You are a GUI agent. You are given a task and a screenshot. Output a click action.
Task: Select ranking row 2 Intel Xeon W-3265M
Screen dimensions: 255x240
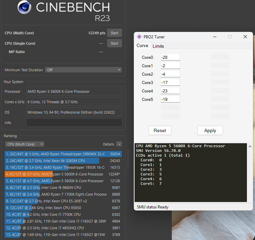(63, 161)
